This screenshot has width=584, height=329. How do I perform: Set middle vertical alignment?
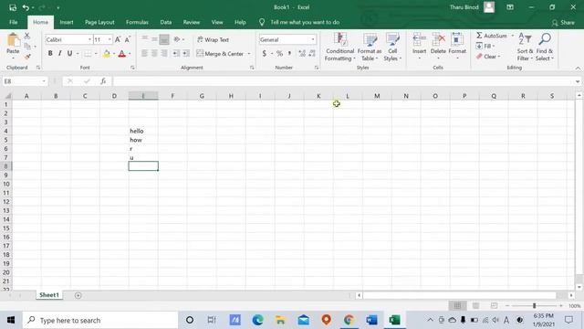click(154, 39)
